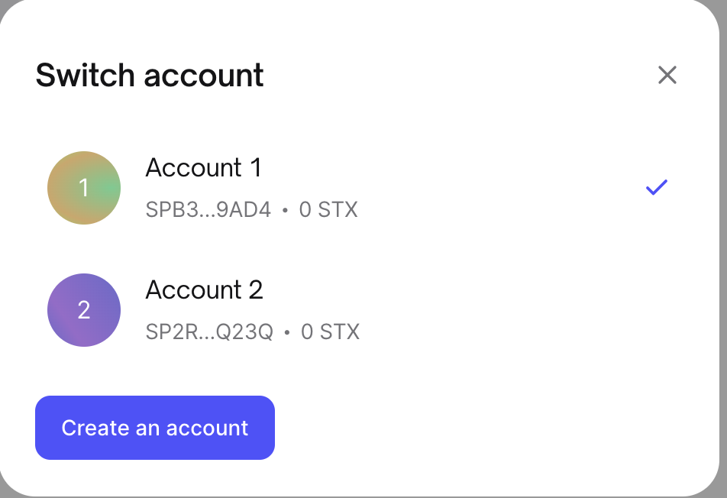Click the address SPB3...9AD4
Viewport: 727px width, 498px height.
(x=208, y=210)
